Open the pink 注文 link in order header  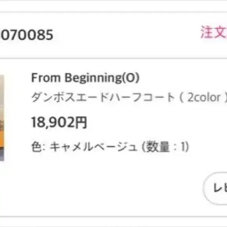click(x=214, y=32)
